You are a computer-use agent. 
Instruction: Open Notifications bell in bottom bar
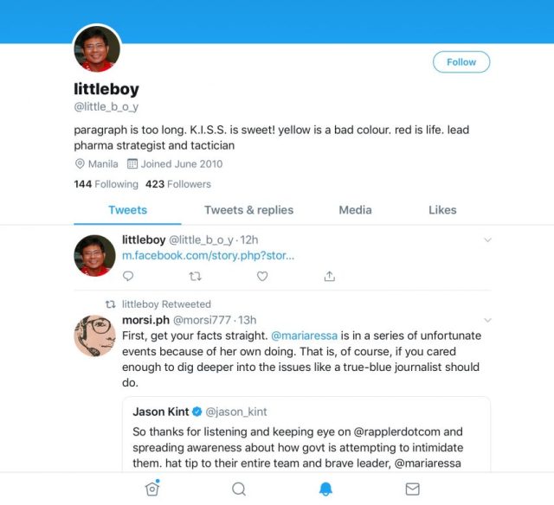pos(325,489)
